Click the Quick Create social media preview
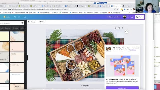This screenshot has width=160, height=90. tap(122, 66)
